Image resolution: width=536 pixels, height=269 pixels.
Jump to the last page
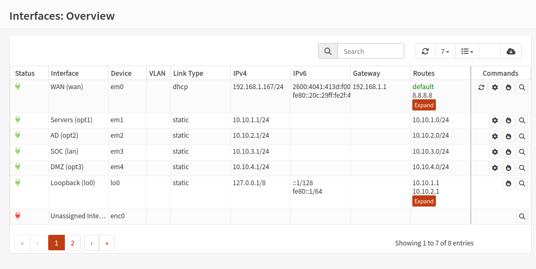pos(107,243)
